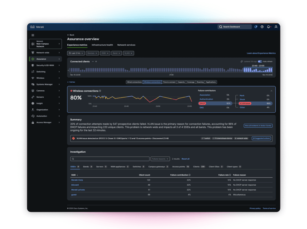This screenshot has width=307, height=229.
Task: Open Terms of service footer link
Action: 269,208
